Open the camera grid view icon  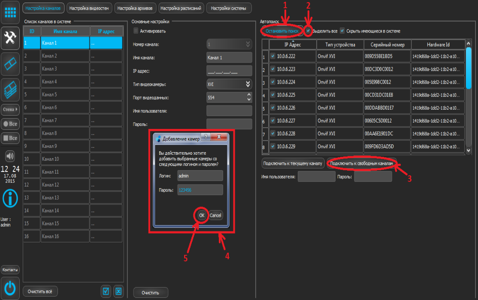[10, 12]
